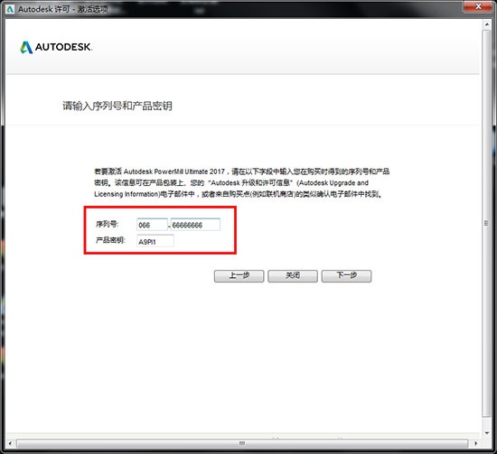Click the vertical scrollbar down arrow
Viewport: 497px width, 454px height.
pyautogui.click(x=487, y=432)
